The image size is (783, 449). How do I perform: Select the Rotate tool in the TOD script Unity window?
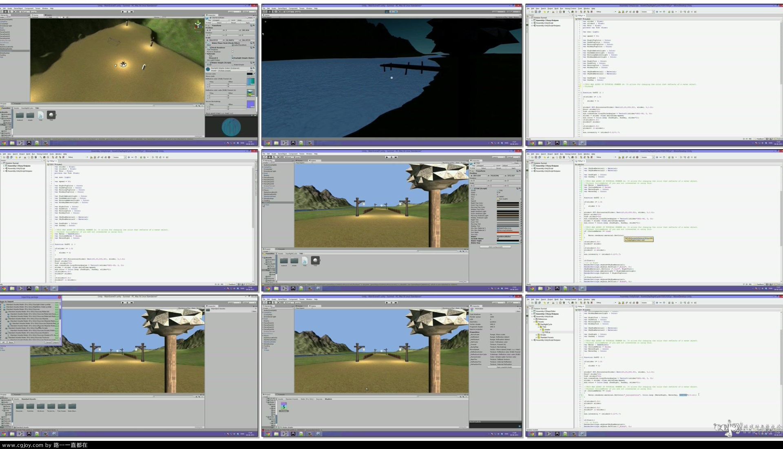click(274, 157)
